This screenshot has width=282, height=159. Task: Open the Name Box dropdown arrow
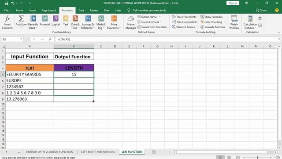(21, 39)
